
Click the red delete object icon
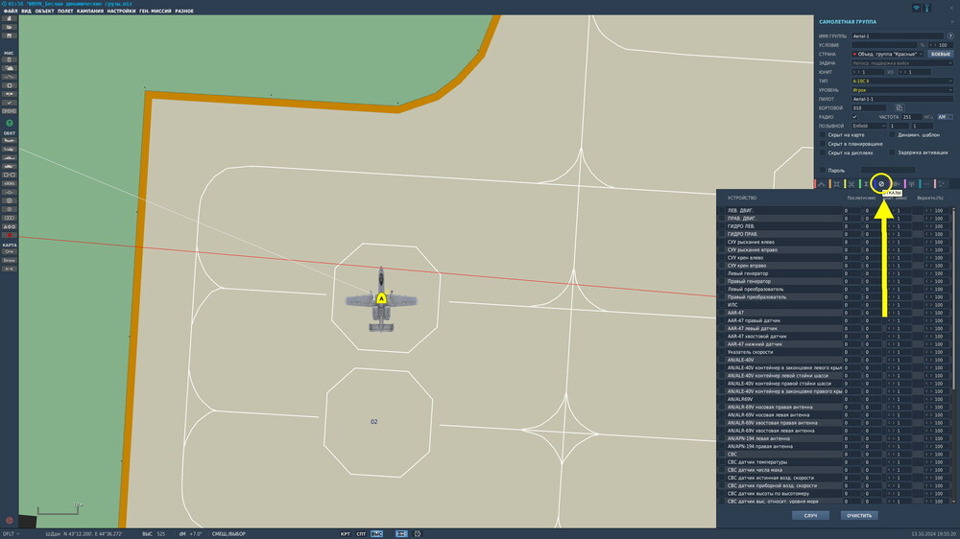[x=10, y=235]
